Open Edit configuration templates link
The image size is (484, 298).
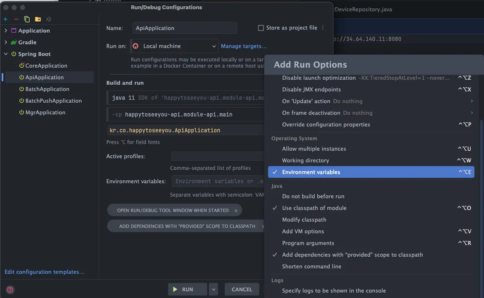click(44, 272)
